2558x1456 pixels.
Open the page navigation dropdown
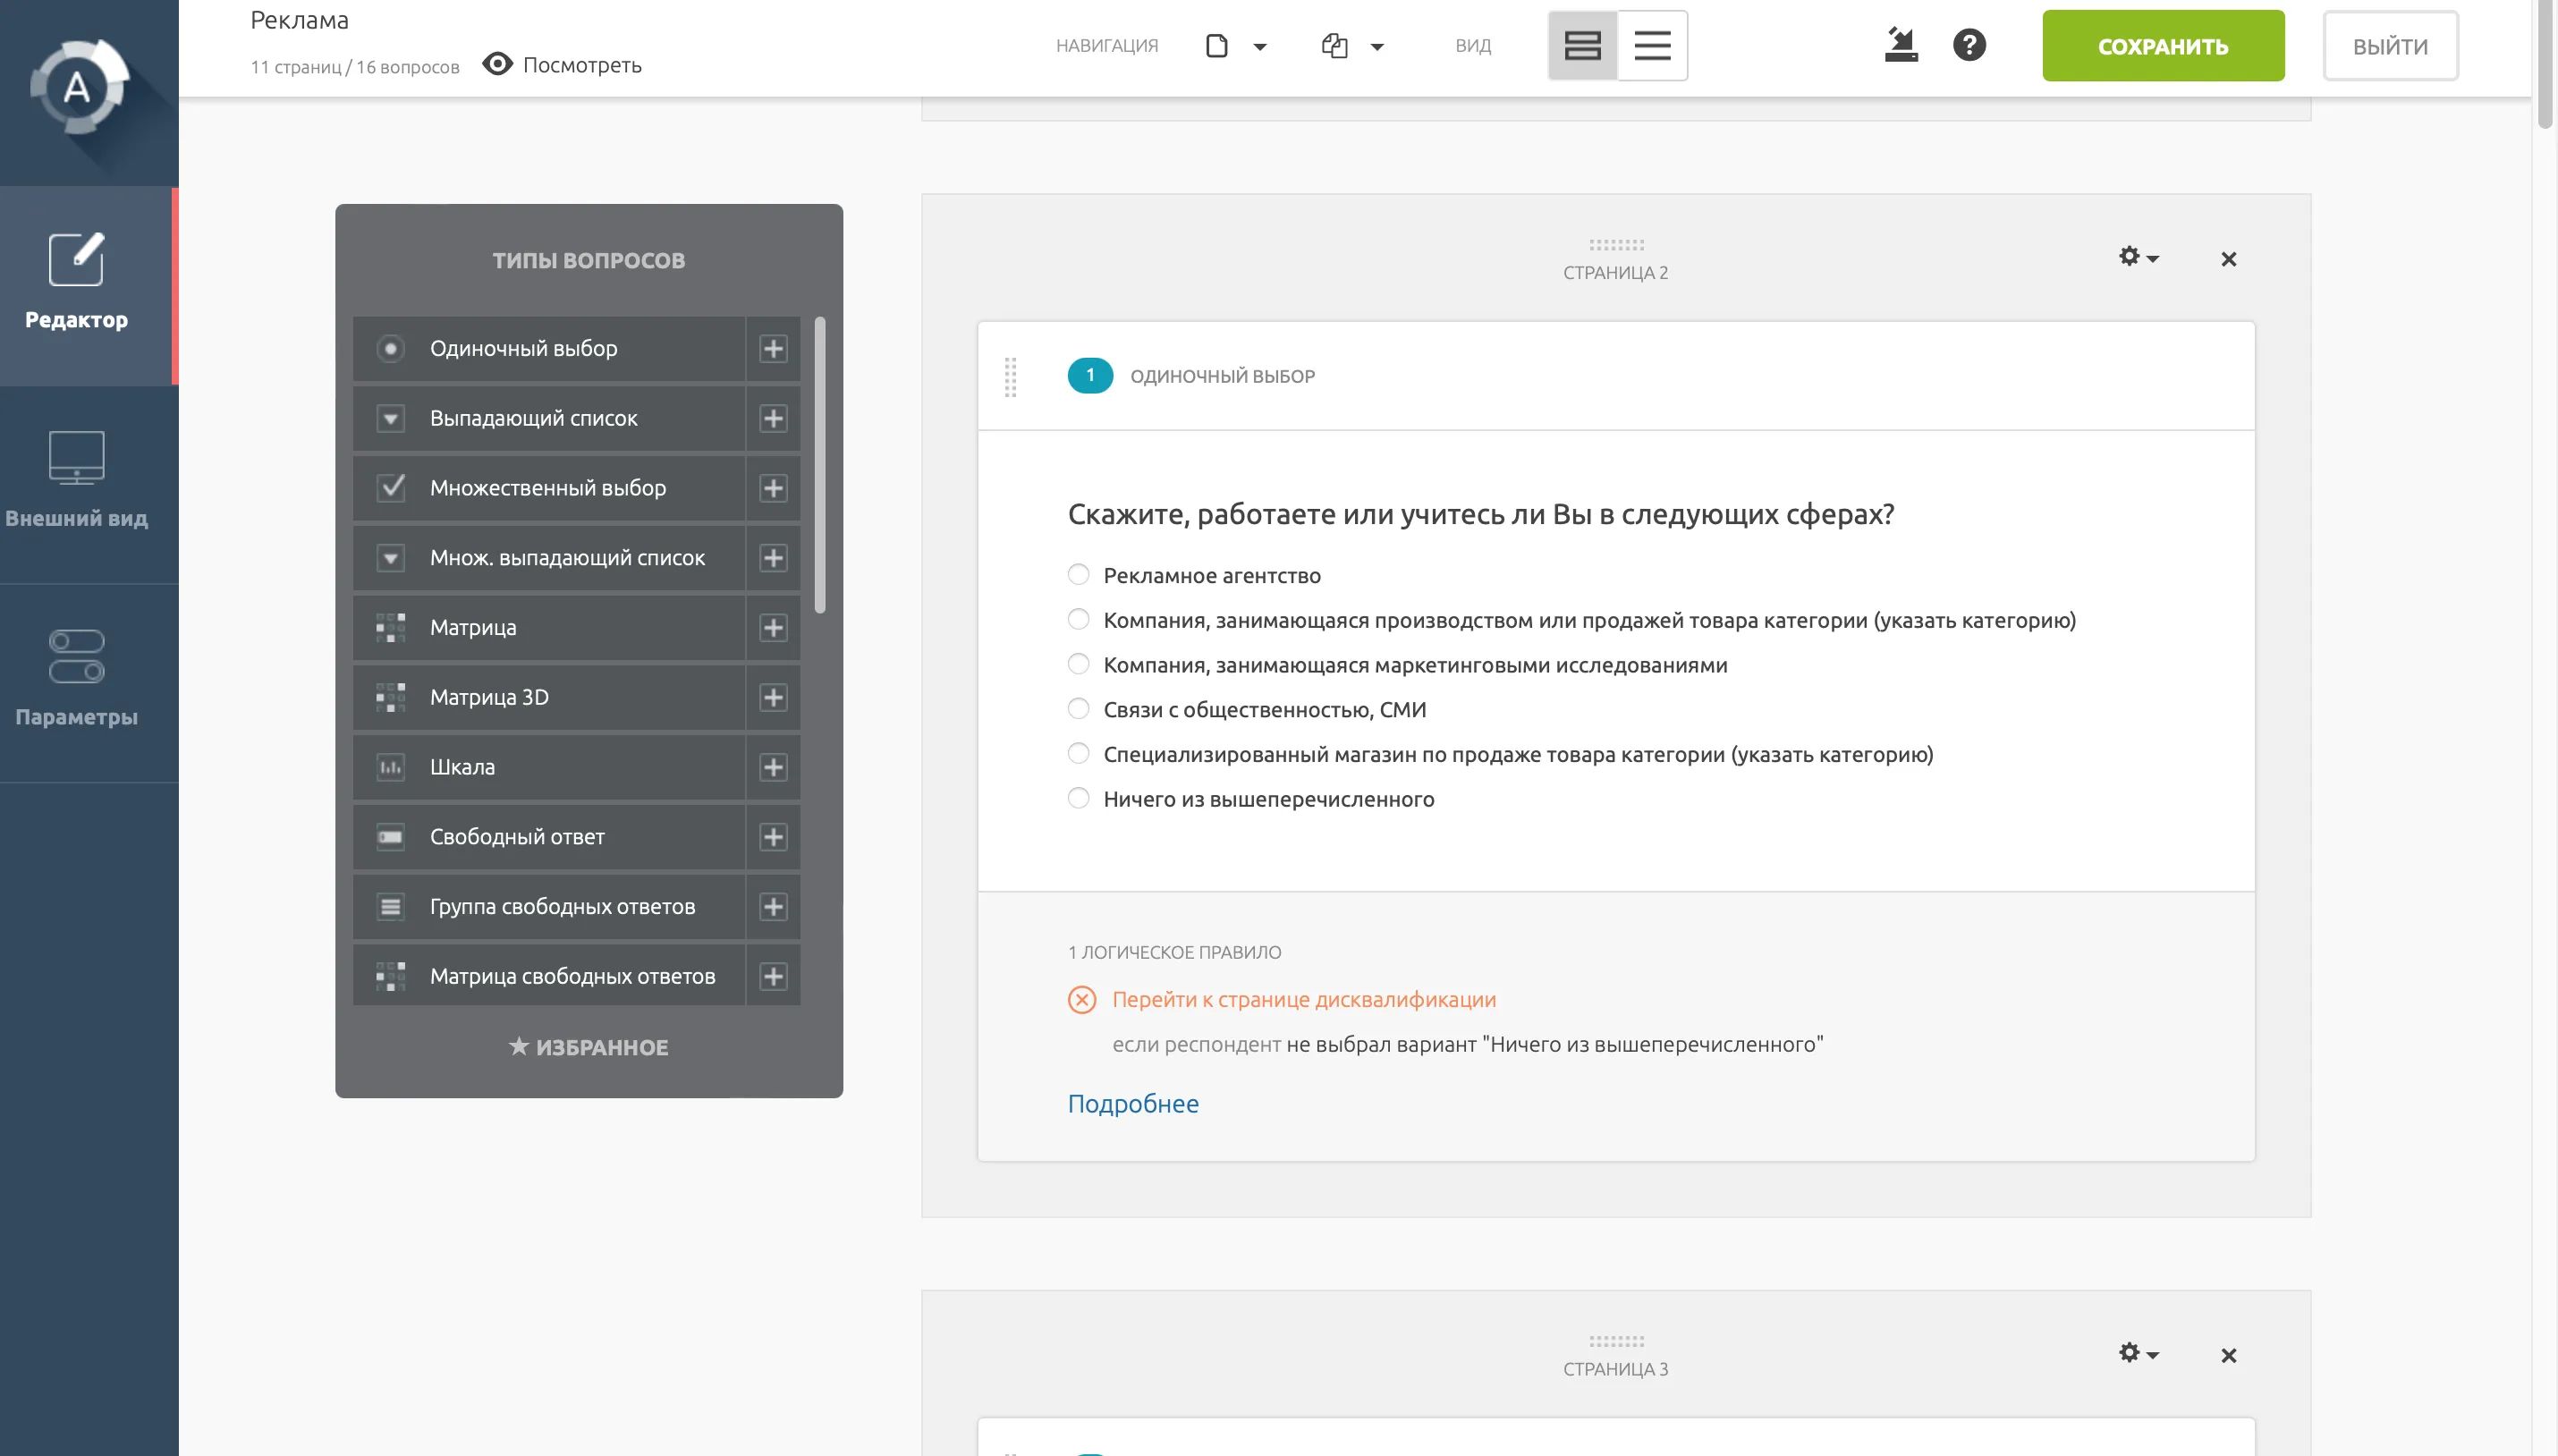1235,46
